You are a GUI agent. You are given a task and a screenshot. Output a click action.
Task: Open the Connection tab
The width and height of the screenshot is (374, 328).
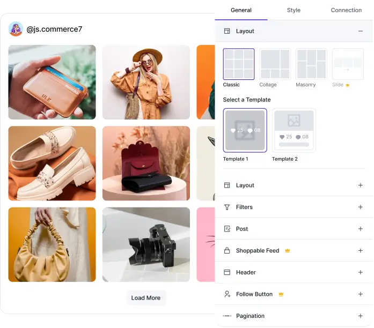(x=346, y=10)
